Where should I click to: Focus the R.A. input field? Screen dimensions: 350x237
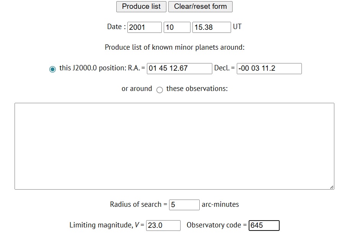pyautogui.click(x=179, y=69)
